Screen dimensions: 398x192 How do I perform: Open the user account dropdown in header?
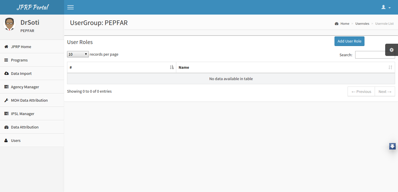coord(386,7)
